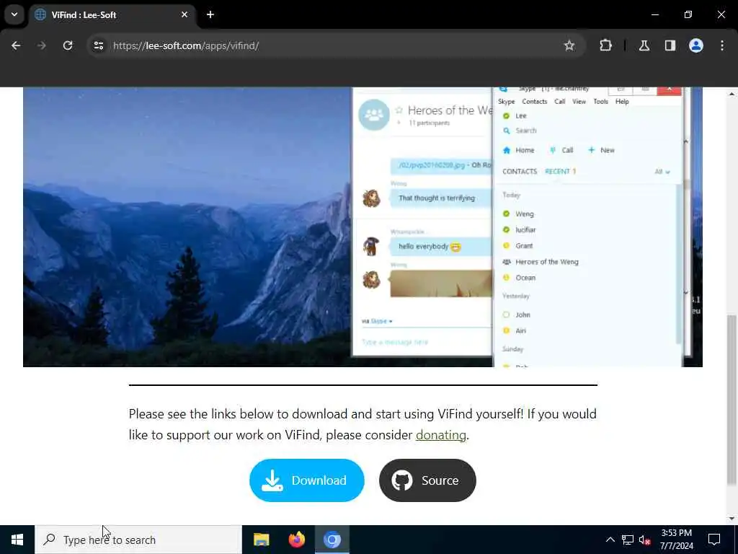Open Chrome Labs flask icon
Screen dimensions: 738x554
pyautogui.click(x=644, y=45)
